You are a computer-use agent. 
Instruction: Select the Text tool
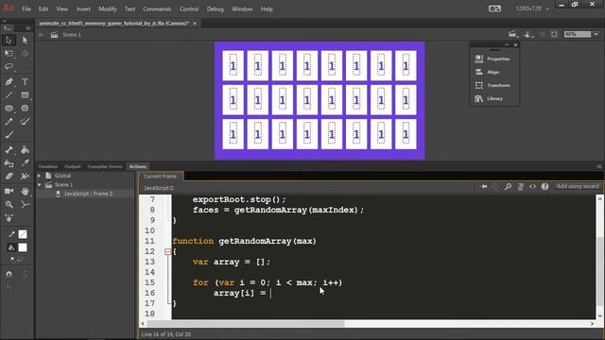[26, 82]
